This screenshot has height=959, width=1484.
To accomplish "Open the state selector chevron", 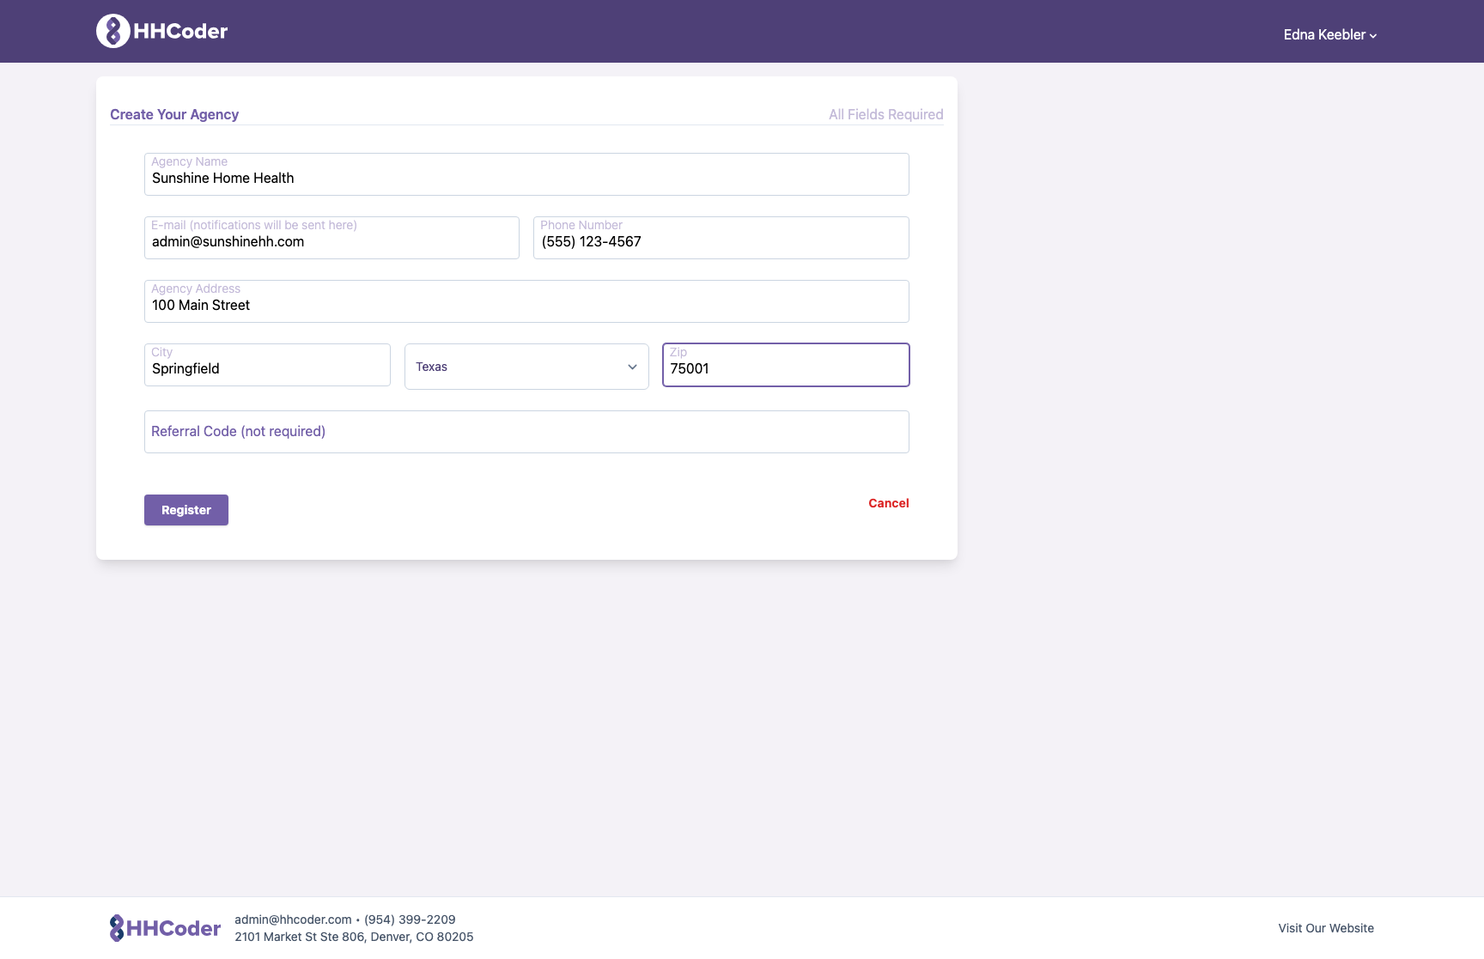I will click(632, 366).
